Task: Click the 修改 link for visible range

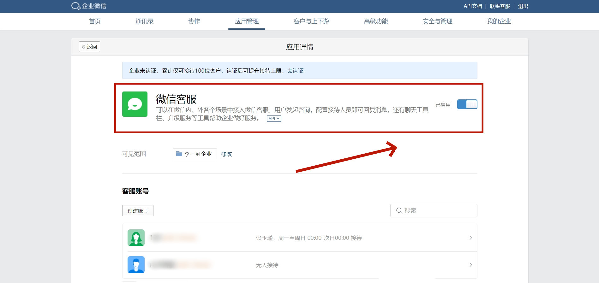Action: [x=226, y=154]
